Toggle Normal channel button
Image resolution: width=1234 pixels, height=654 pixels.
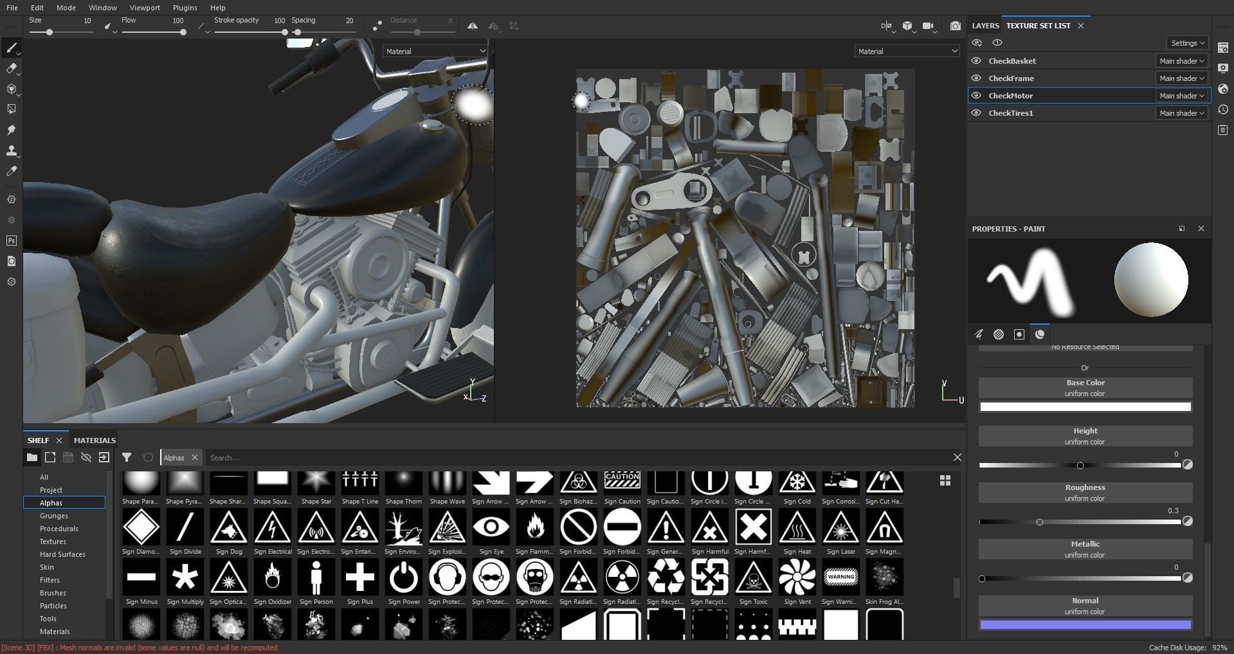[x=1085, y=606]
